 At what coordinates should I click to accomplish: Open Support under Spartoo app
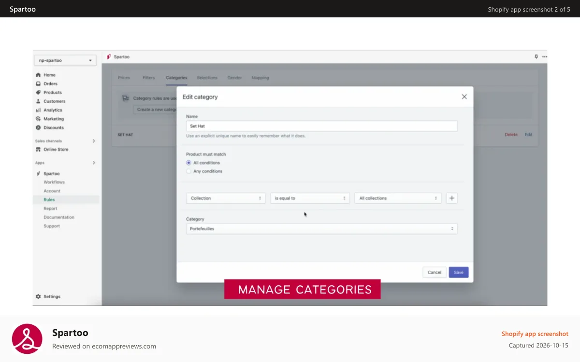[52, 226]
